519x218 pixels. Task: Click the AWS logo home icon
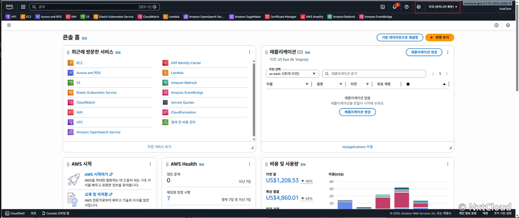point(9,7)
